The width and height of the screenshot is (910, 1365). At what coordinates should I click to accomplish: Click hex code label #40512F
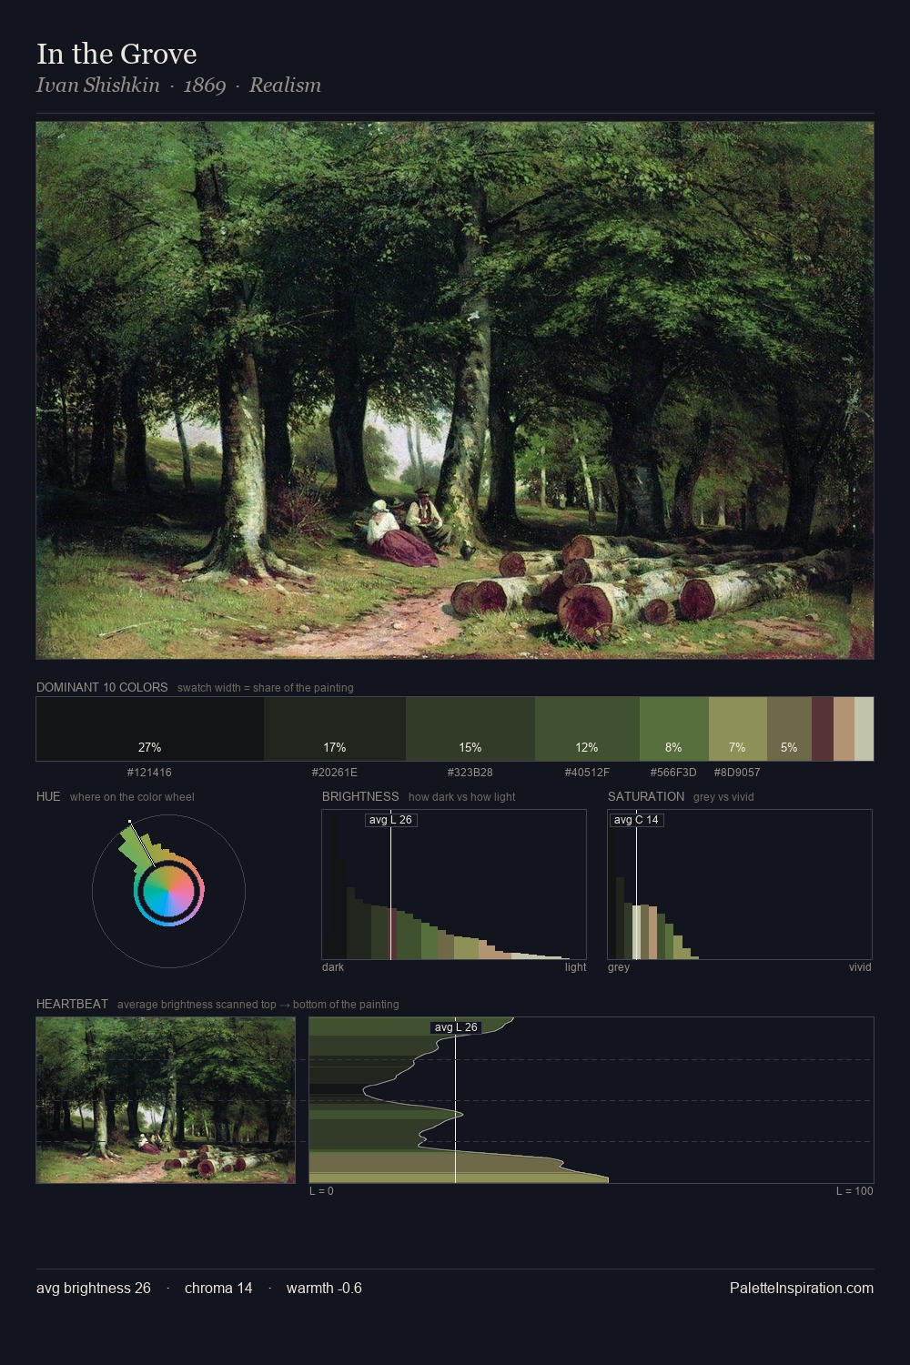tap(587, 773)
